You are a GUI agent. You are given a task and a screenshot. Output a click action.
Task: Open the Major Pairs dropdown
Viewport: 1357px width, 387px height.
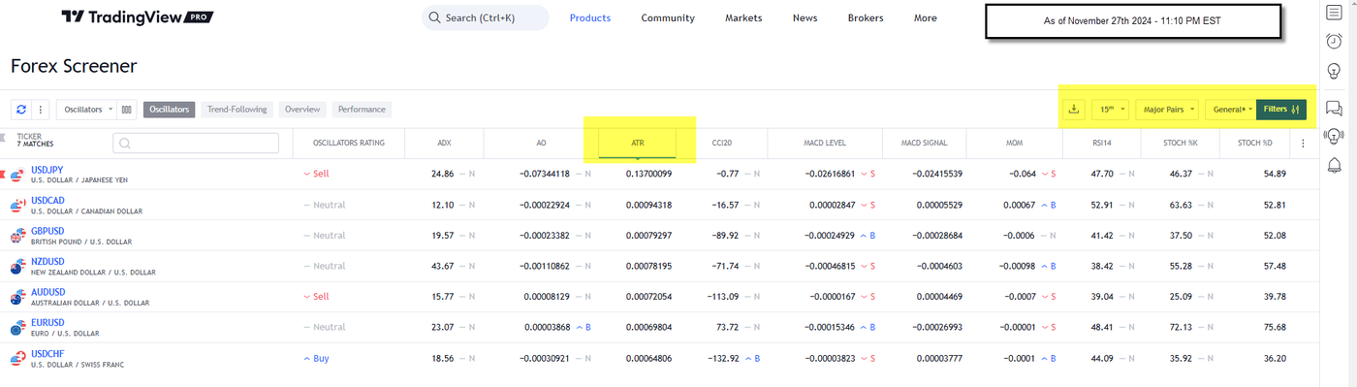click(1168, 110)
